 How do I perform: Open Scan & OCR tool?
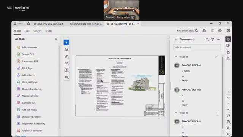(28, 54)
